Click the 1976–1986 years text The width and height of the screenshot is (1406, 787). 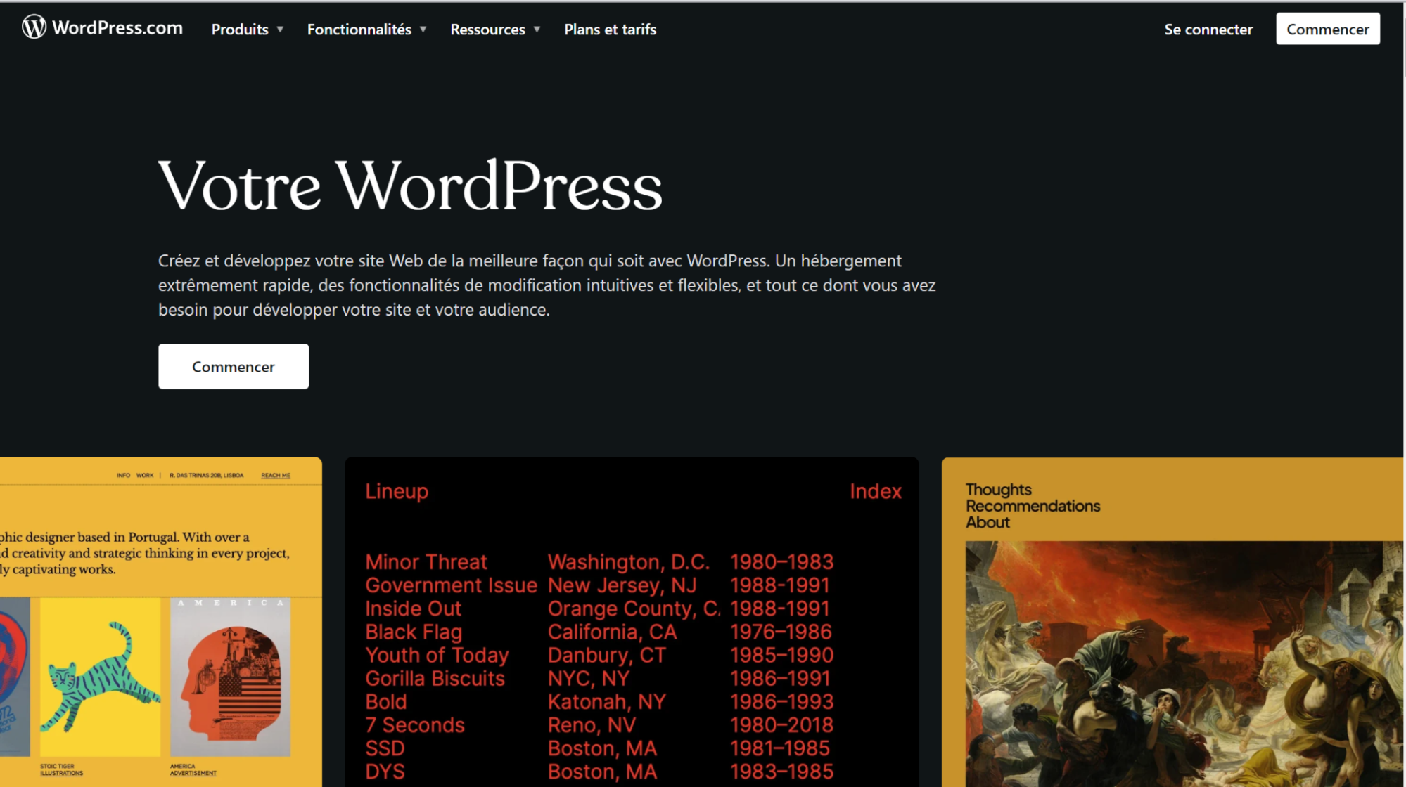point(781,631)
